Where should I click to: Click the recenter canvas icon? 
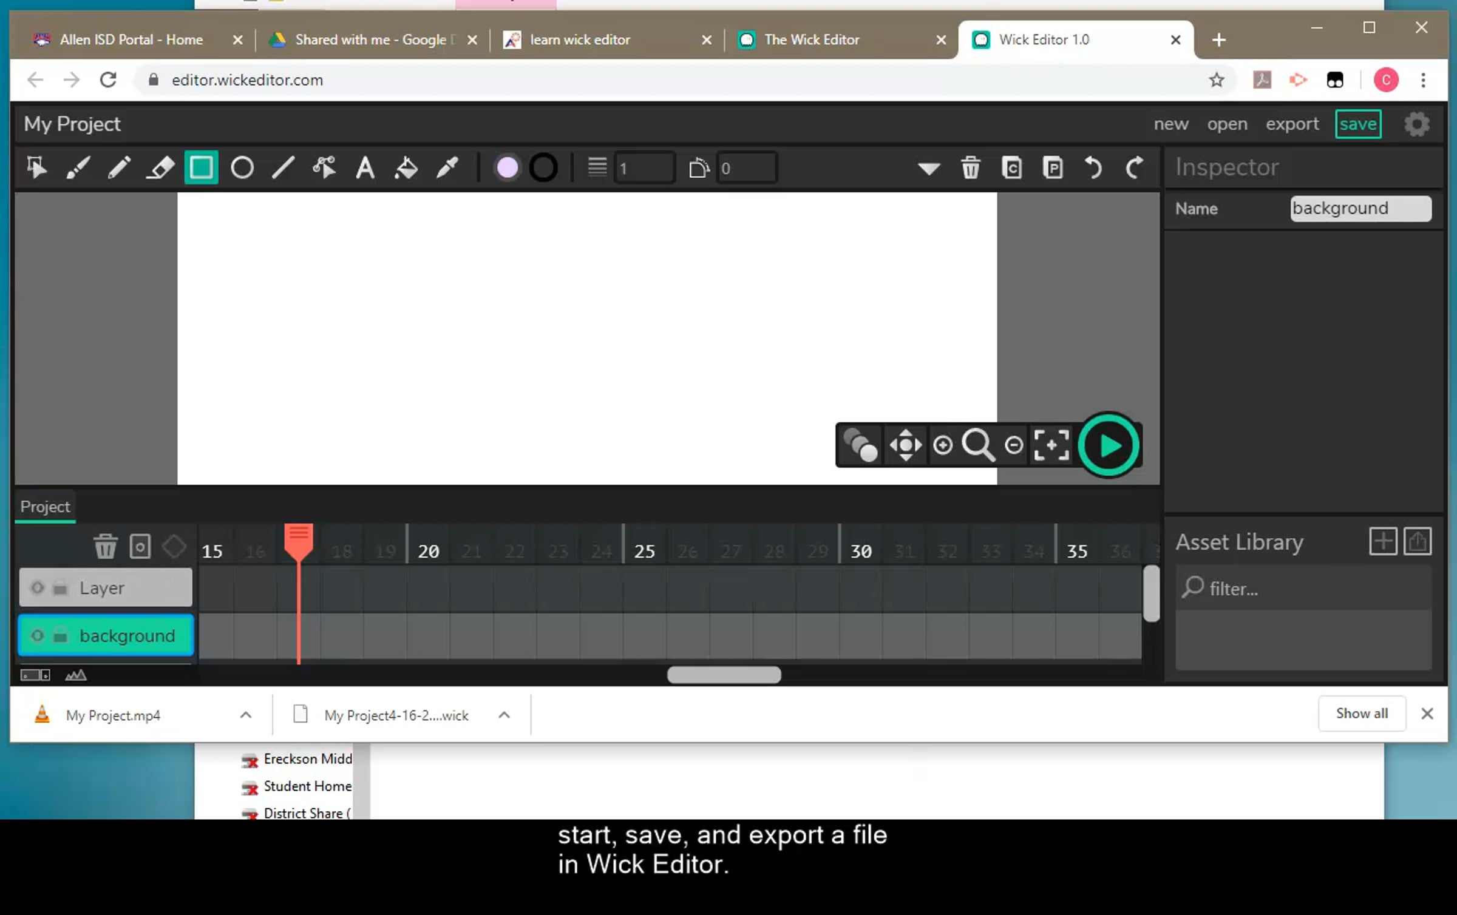click(1051, 445)
